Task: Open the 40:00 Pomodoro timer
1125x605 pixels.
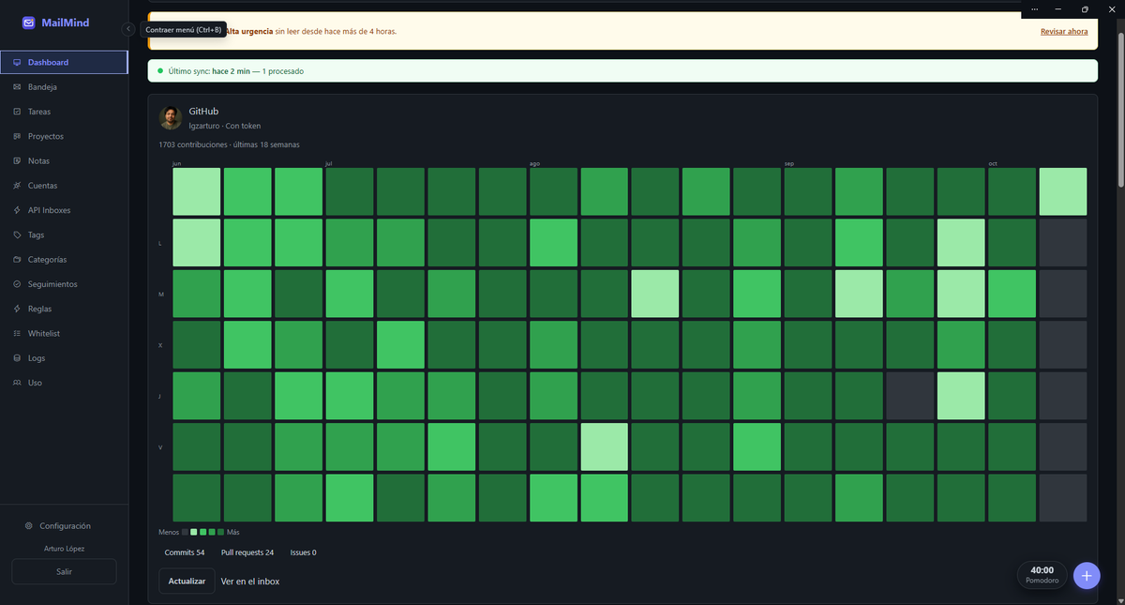Action: pyautogui.click(x=1042, y=575)
